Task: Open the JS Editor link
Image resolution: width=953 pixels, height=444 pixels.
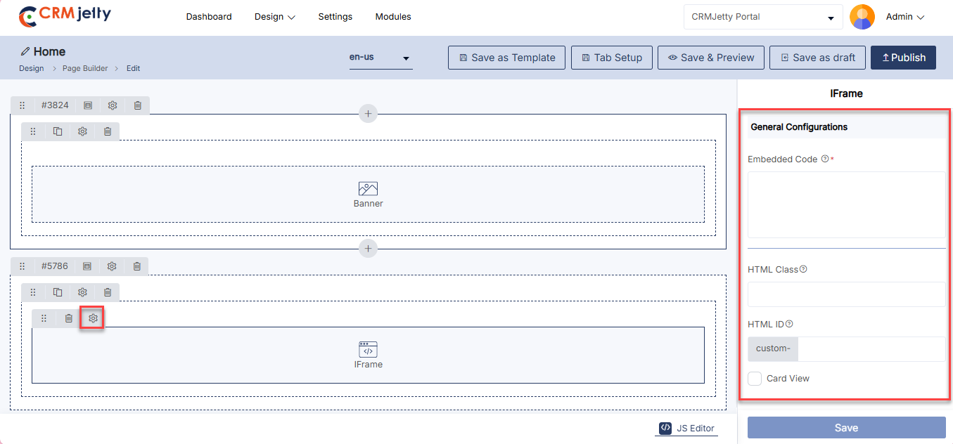Action: point(687,428)
